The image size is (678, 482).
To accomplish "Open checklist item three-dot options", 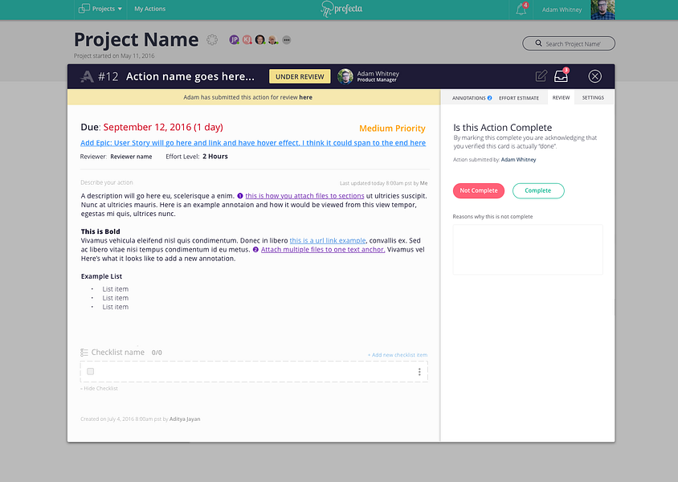I will (419, 372).
